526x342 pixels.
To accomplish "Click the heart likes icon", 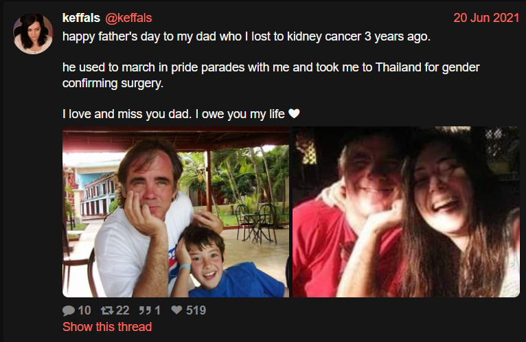I will click(176, 310).
